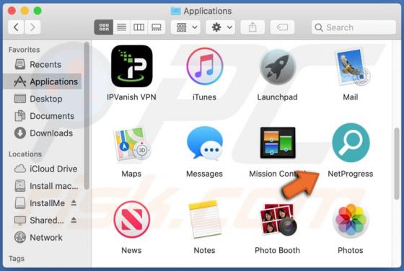Minimize the Finder window with yellow button

pyautogui.click(x=25, y=11)
